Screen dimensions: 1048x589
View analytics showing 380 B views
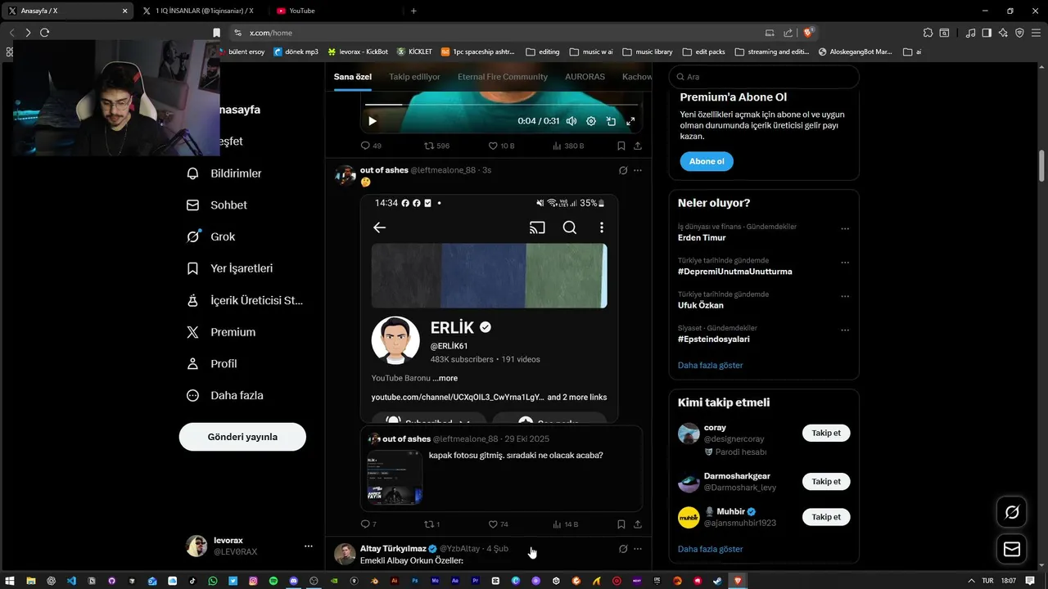[567, 146]
